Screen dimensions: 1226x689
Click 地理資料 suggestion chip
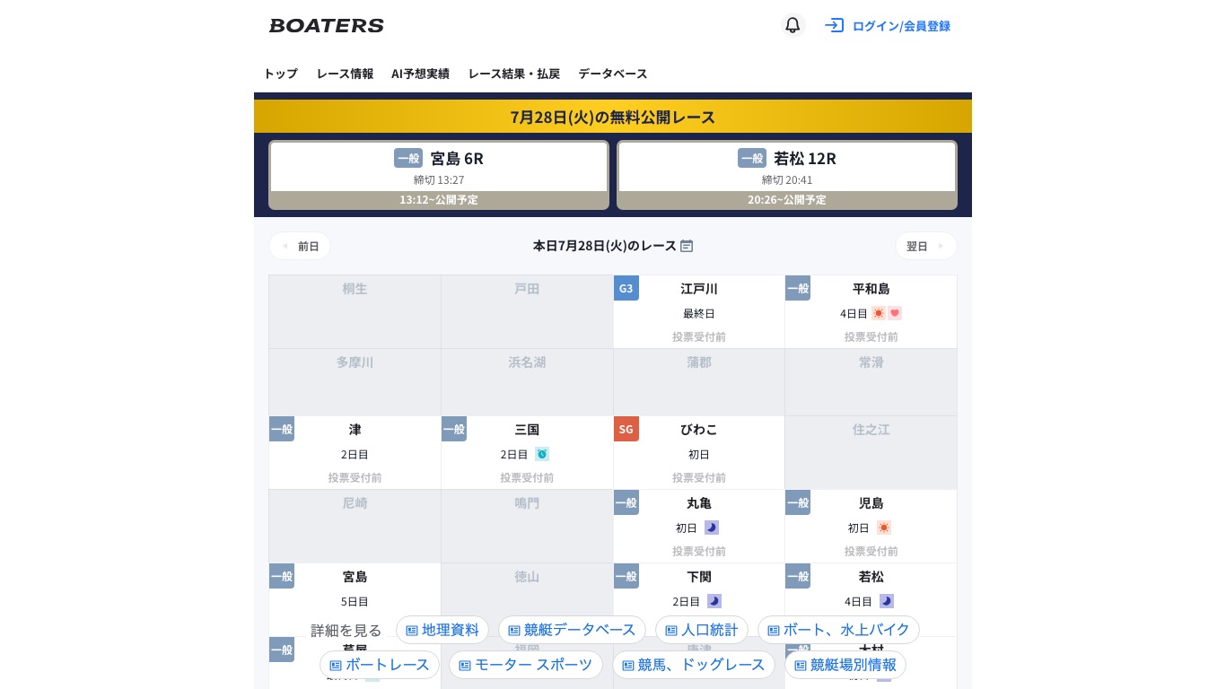coord(442,630)
